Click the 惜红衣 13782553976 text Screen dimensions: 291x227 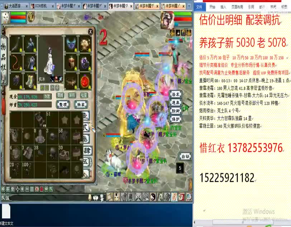[x=241, y=148]
